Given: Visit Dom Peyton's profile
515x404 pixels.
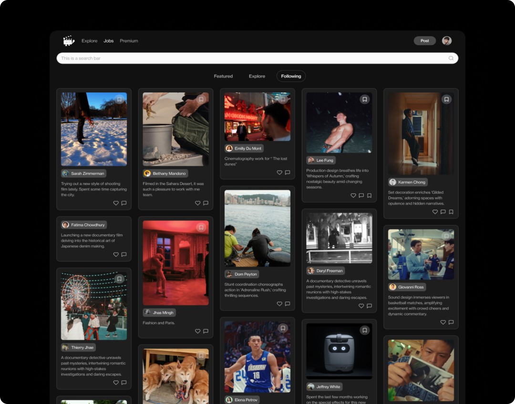Looking at the screenshot, I should click(x=242, y=274).
